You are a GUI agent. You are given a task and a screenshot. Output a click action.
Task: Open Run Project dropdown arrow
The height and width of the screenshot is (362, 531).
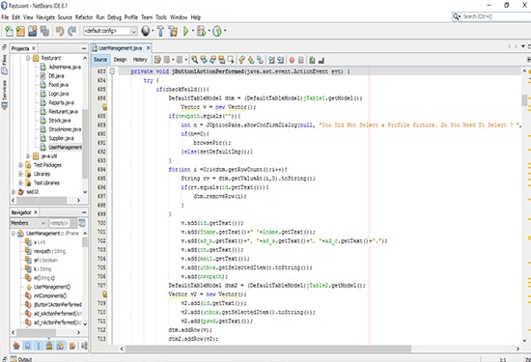point(193,31)
